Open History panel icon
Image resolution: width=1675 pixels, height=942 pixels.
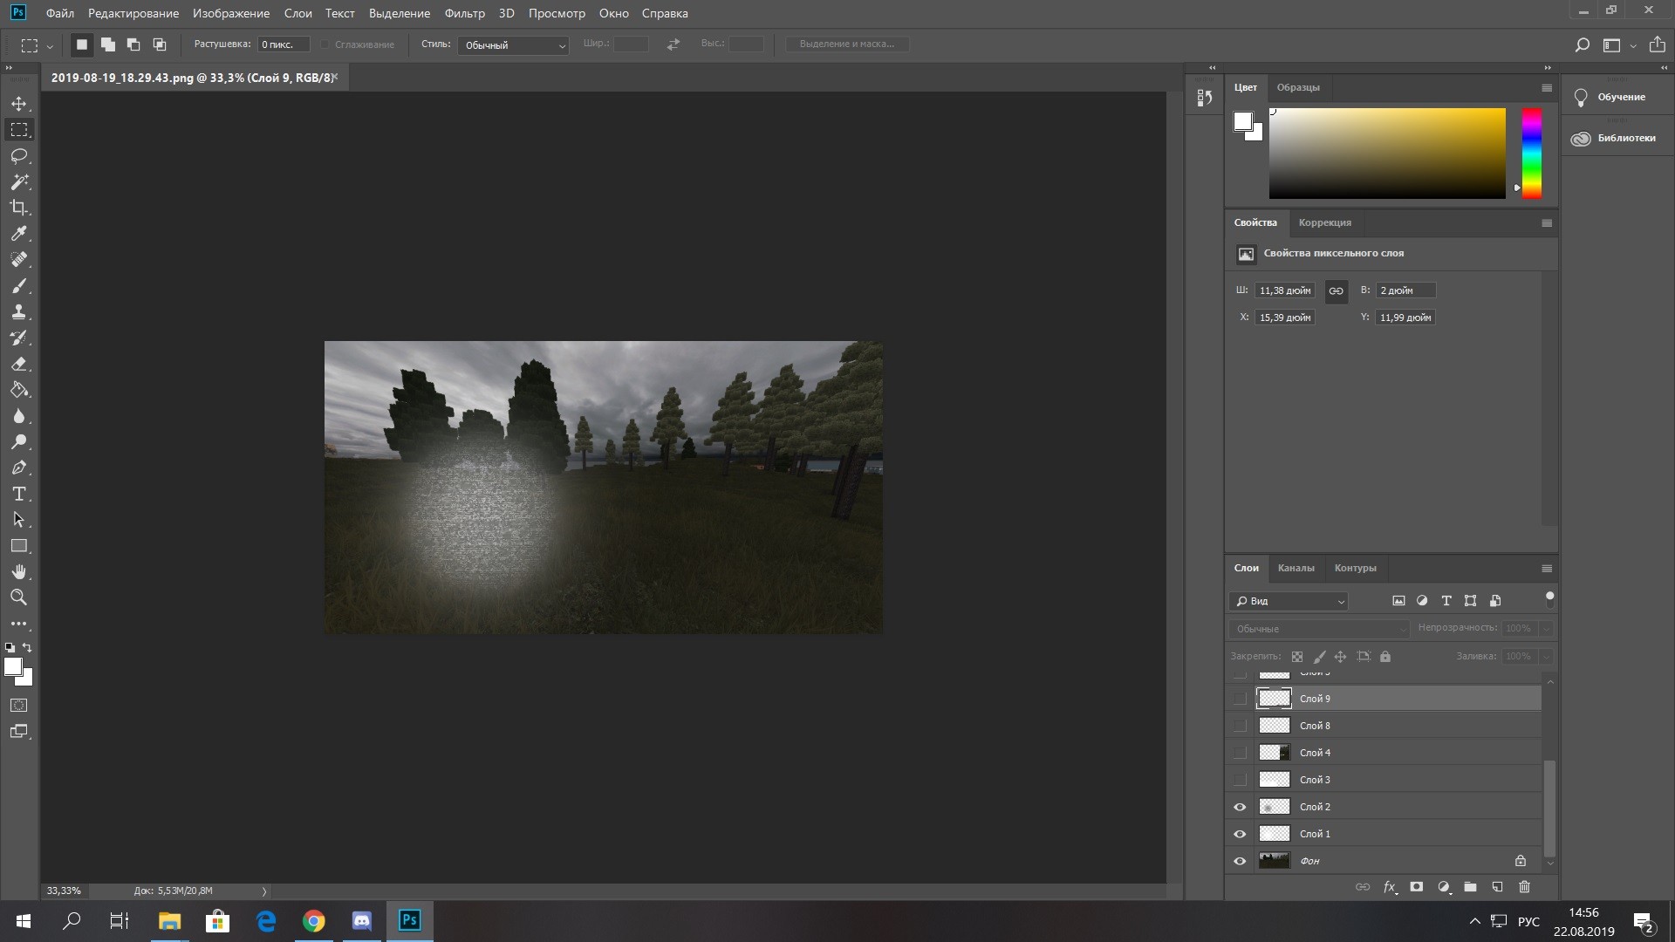coord(1205,98)
